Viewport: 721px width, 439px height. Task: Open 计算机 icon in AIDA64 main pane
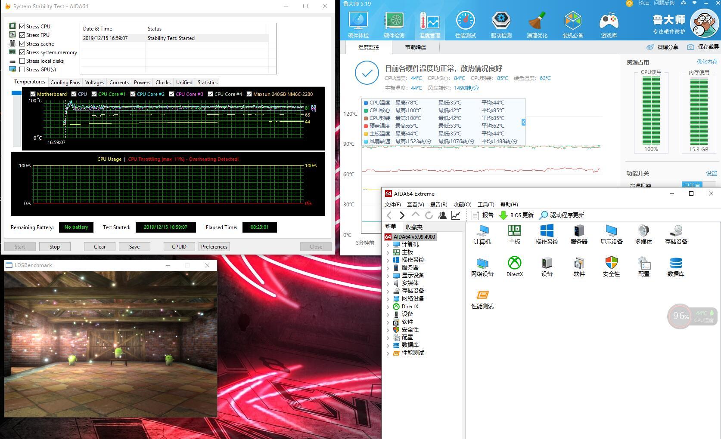482,235
